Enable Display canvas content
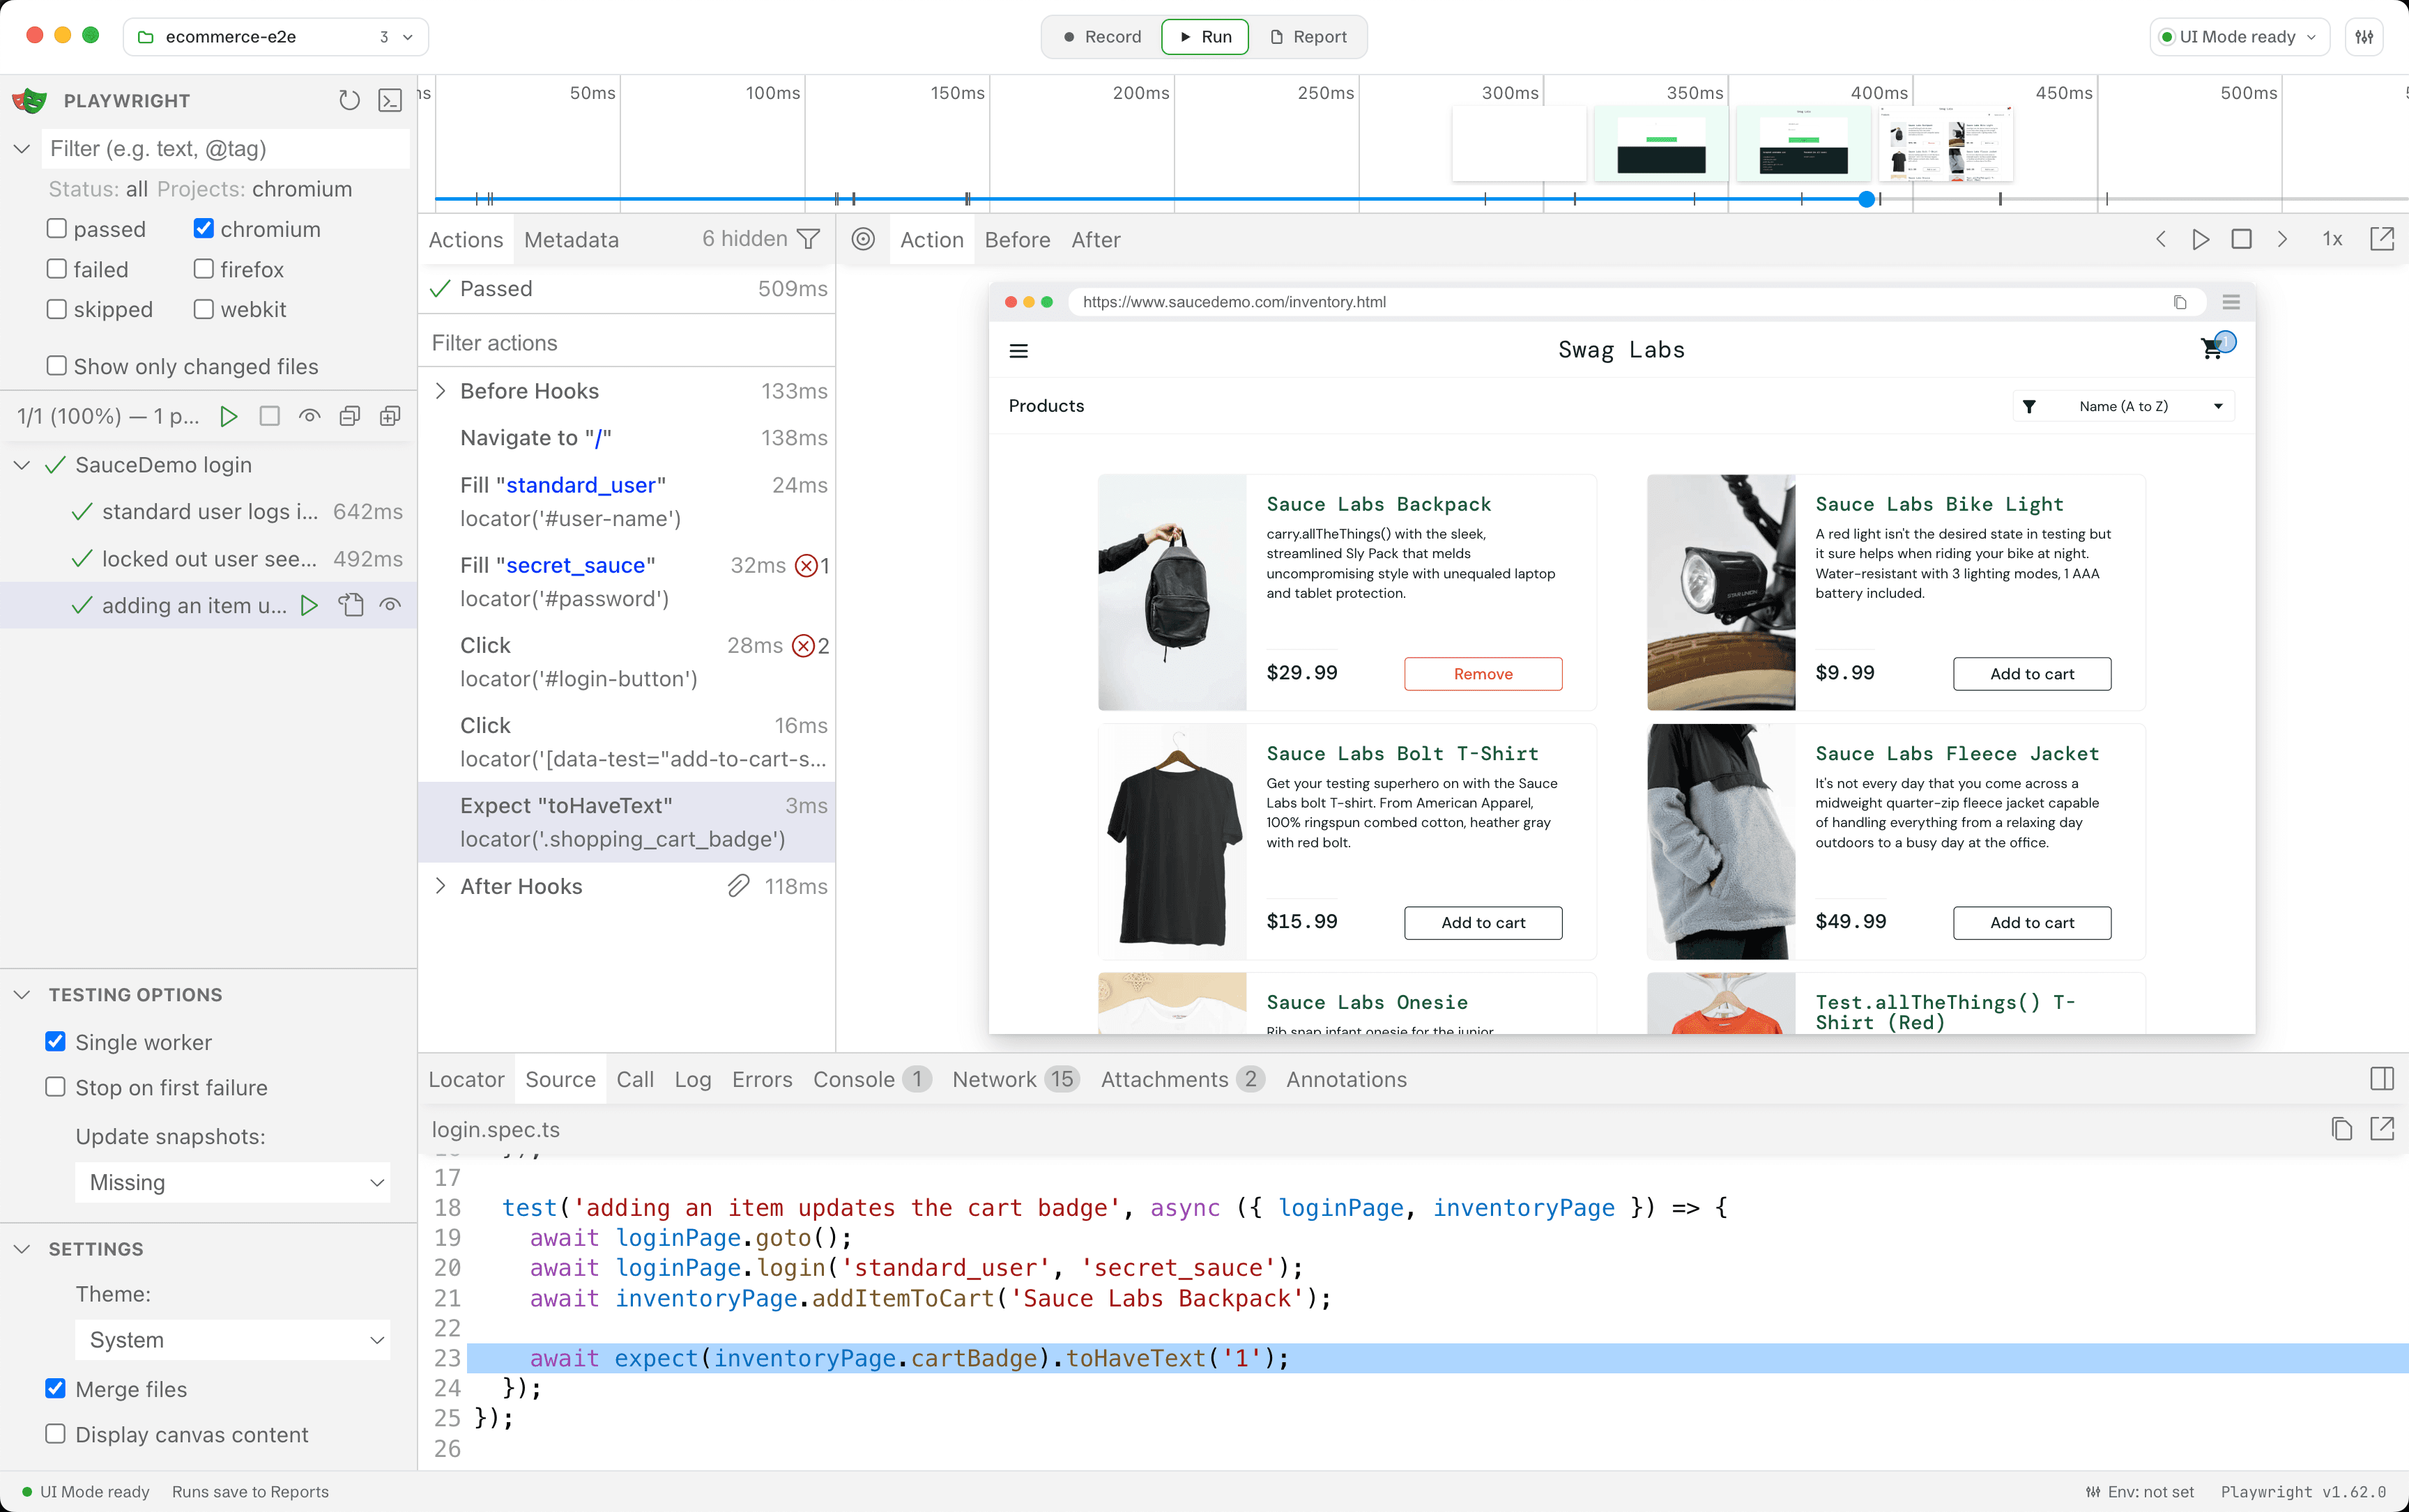Viewport: 2409px width, 1512px height. click(x=56, y=1434)
